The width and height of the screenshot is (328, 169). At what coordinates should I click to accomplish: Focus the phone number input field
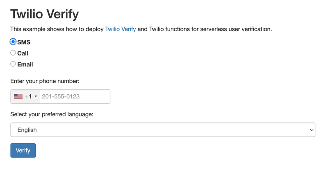pyautogui.click(x=75, y=96)
